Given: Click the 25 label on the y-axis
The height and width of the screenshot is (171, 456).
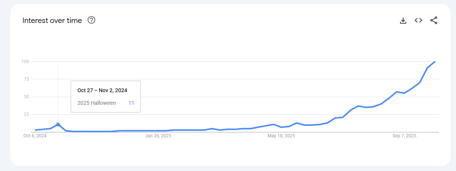Looking at the screenshot, I should tap(26, 114).
